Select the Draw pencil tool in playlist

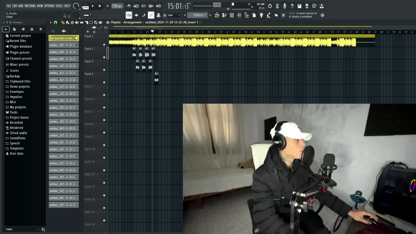pos(63,22)
